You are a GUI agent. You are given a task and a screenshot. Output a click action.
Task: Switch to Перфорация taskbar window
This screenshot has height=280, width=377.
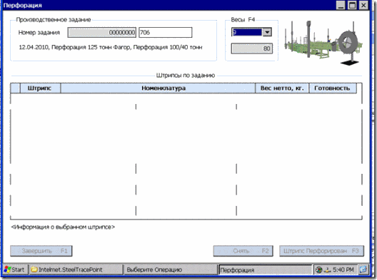265,270
